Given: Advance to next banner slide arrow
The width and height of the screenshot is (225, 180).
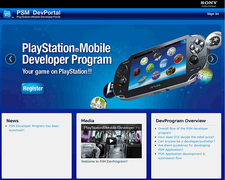Looking at the screenshot, I should [x=212, y=59].
